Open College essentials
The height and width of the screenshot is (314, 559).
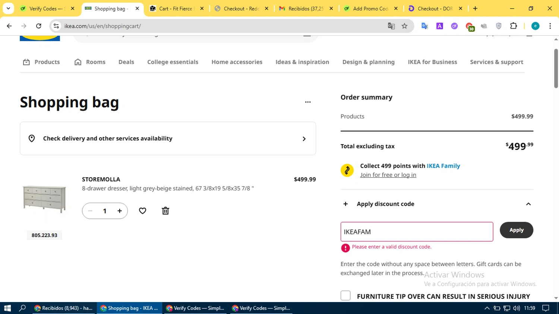[173, 62]
